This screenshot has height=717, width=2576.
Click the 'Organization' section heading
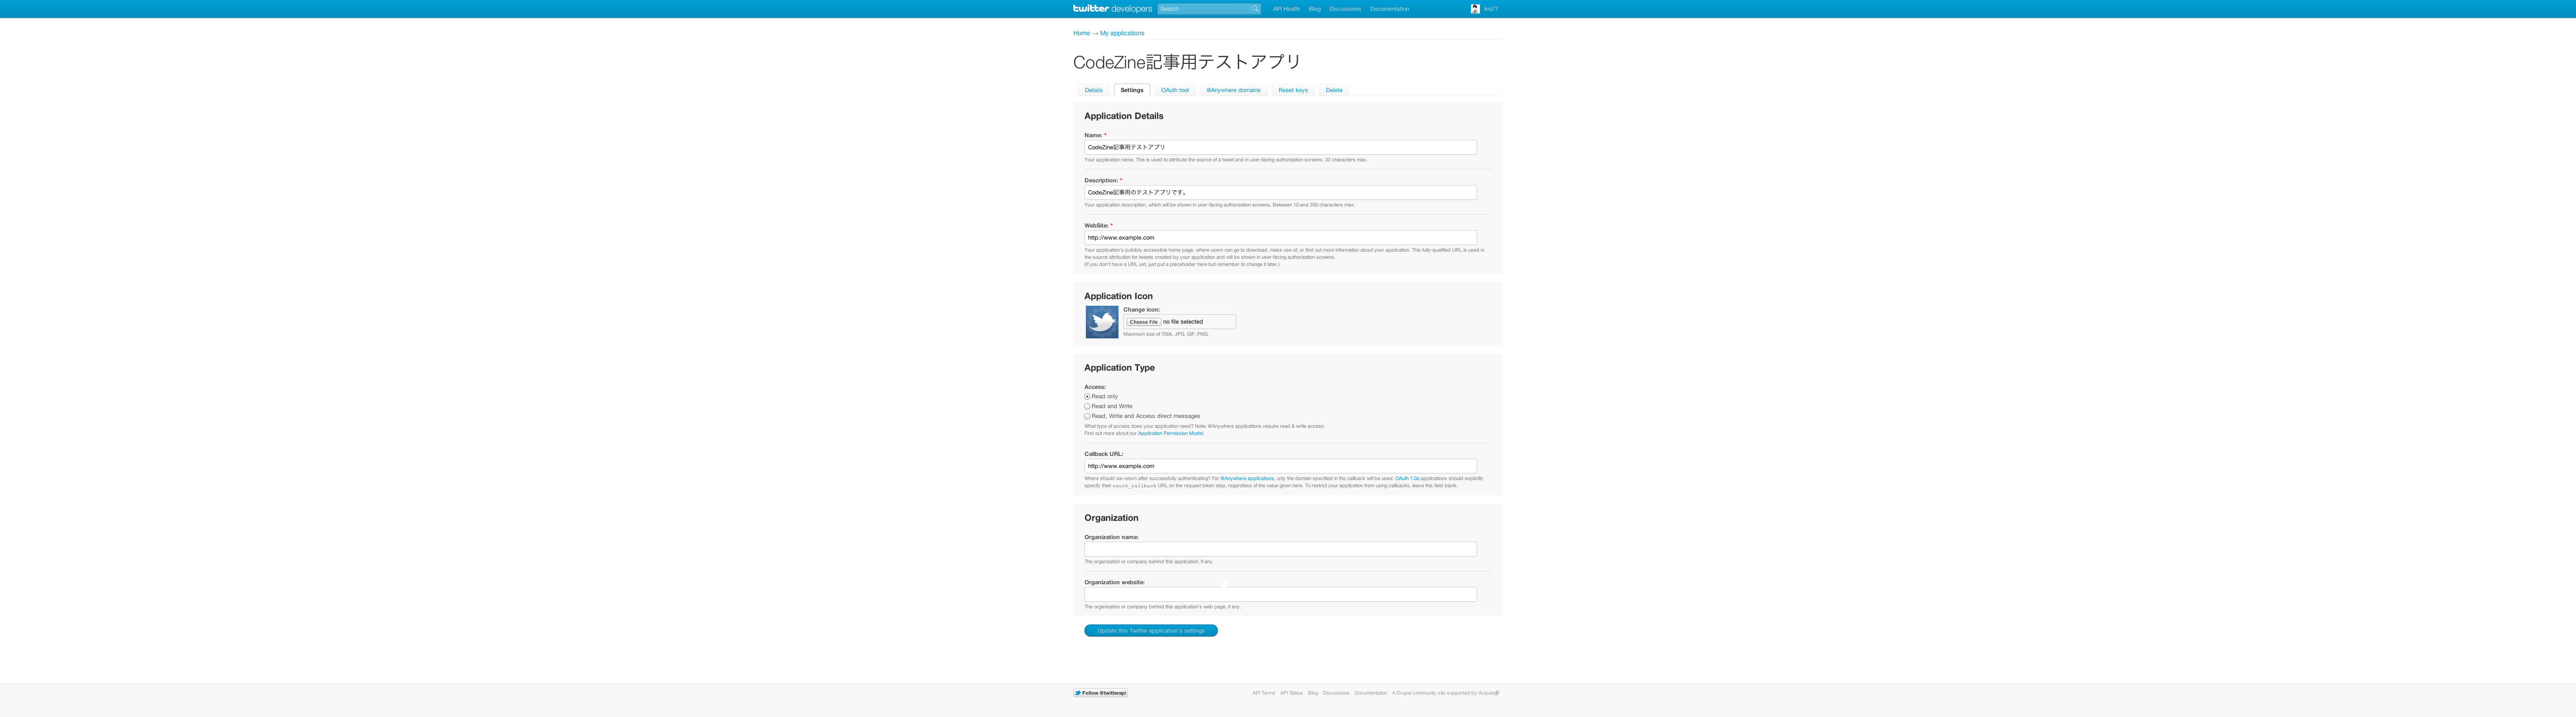click(x=1111, y=518)
